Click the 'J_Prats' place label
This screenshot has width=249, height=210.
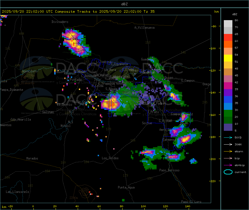coord(153,112)
